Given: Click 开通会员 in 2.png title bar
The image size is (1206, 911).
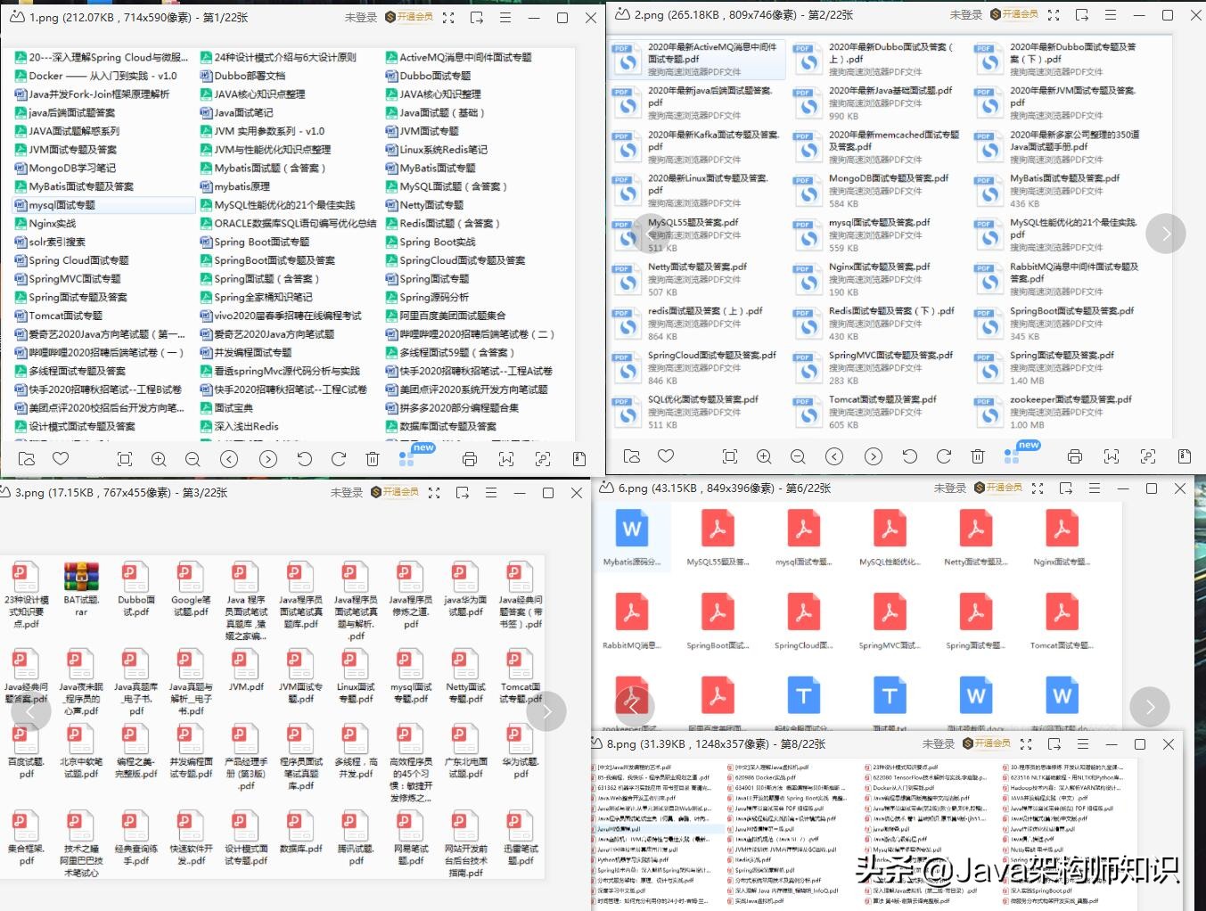Looking at the screenshot, I should (1014, 15).
